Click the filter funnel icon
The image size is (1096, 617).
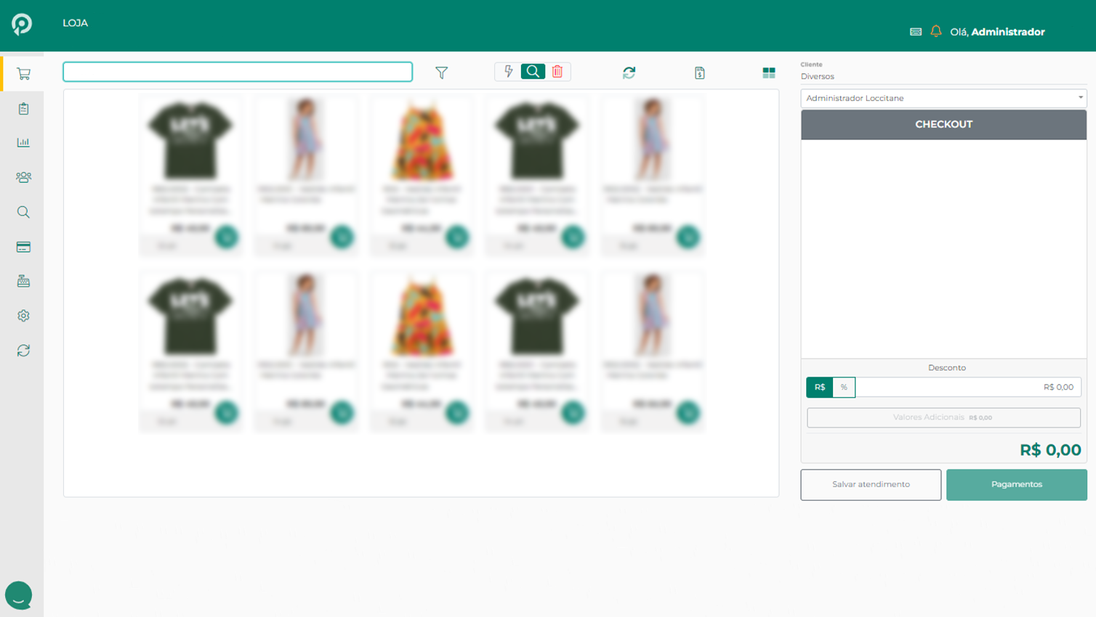[x=441, y=73]
